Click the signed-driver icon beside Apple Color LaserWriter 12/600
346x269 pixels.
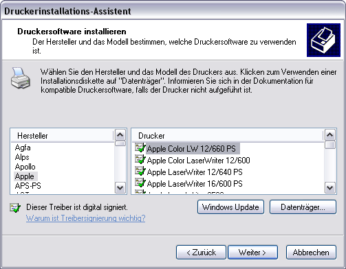point(140,159)
